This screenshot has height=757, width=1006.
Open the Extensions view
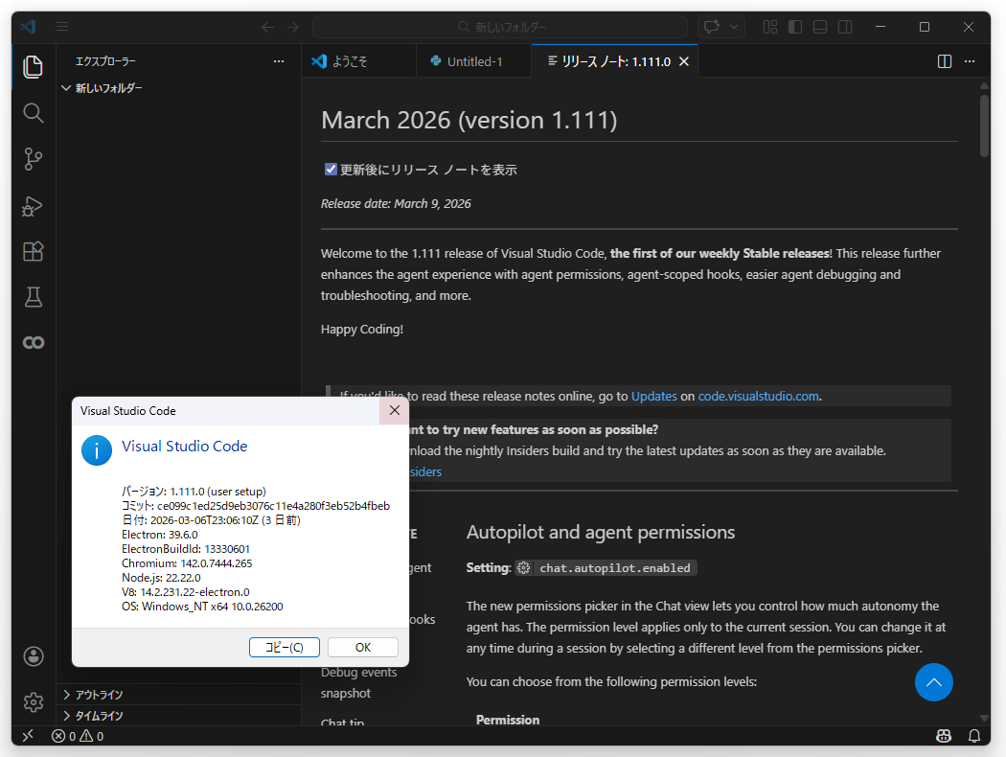click(33, 249)
